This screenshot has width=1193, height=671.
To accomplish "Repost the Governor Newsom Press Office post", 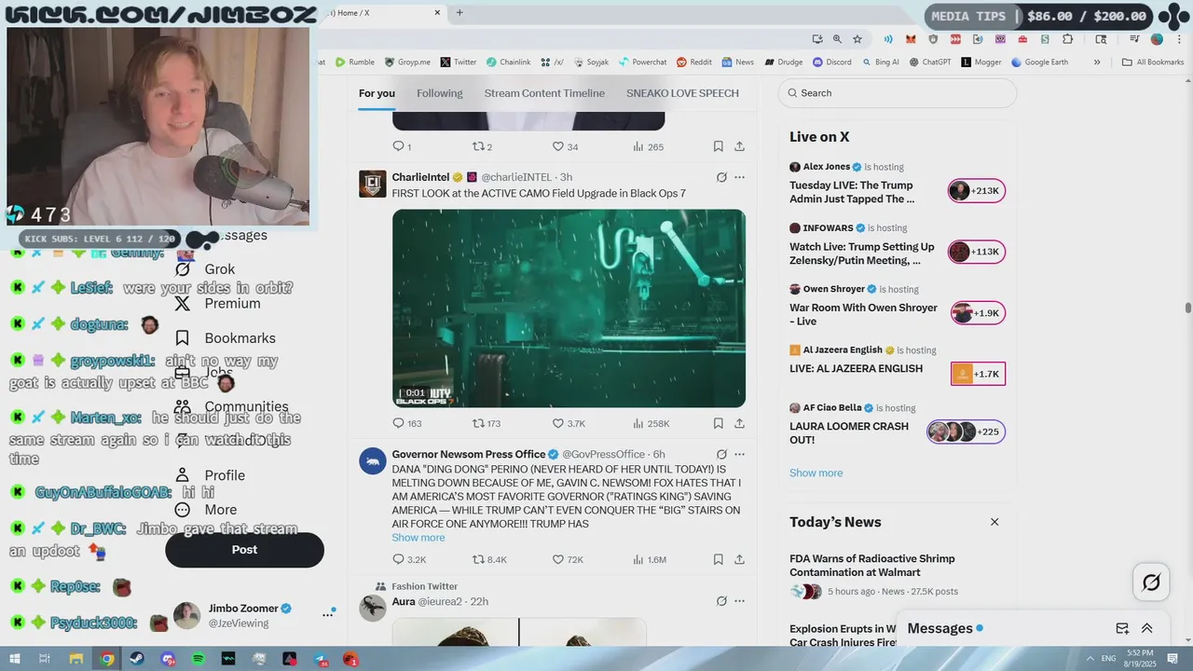I will coord(488,560).
